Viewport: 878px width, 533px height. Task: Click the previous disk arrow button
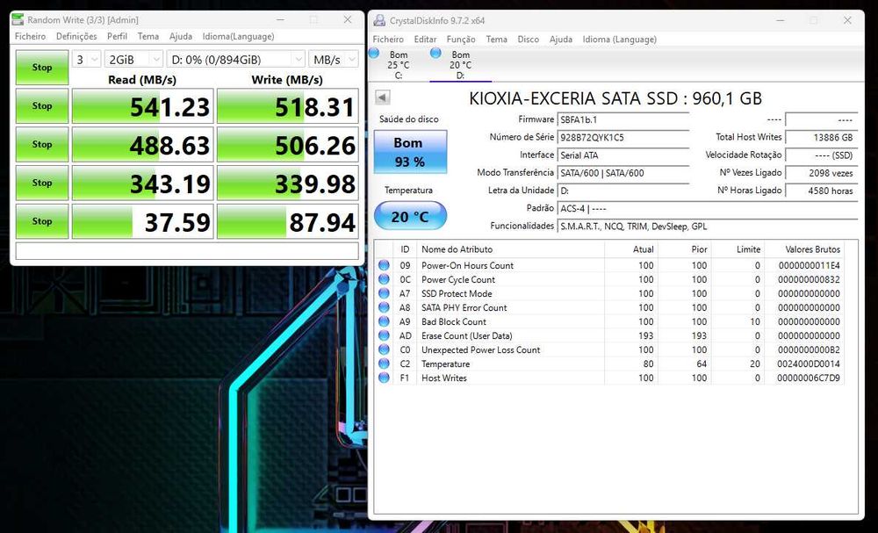(383, 97)
